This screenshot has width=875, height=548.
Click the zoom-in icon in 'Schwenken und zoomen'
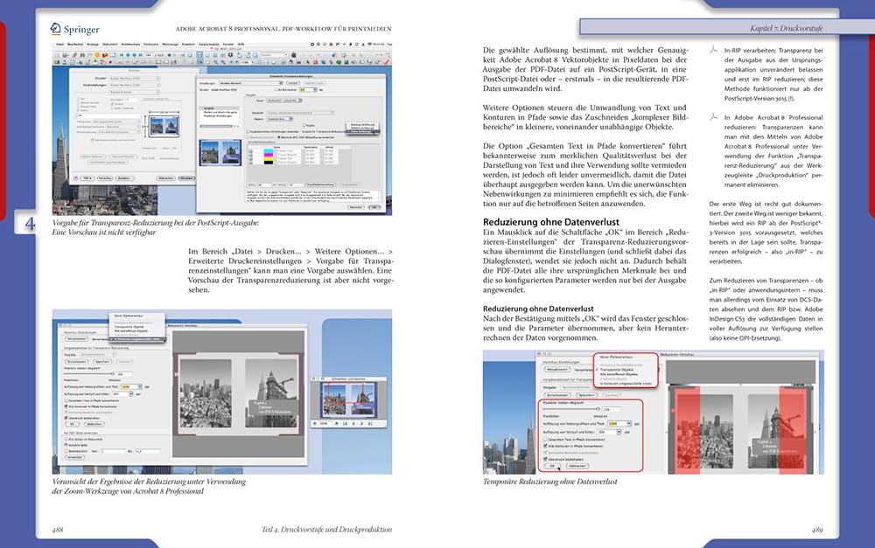point(337,424)
